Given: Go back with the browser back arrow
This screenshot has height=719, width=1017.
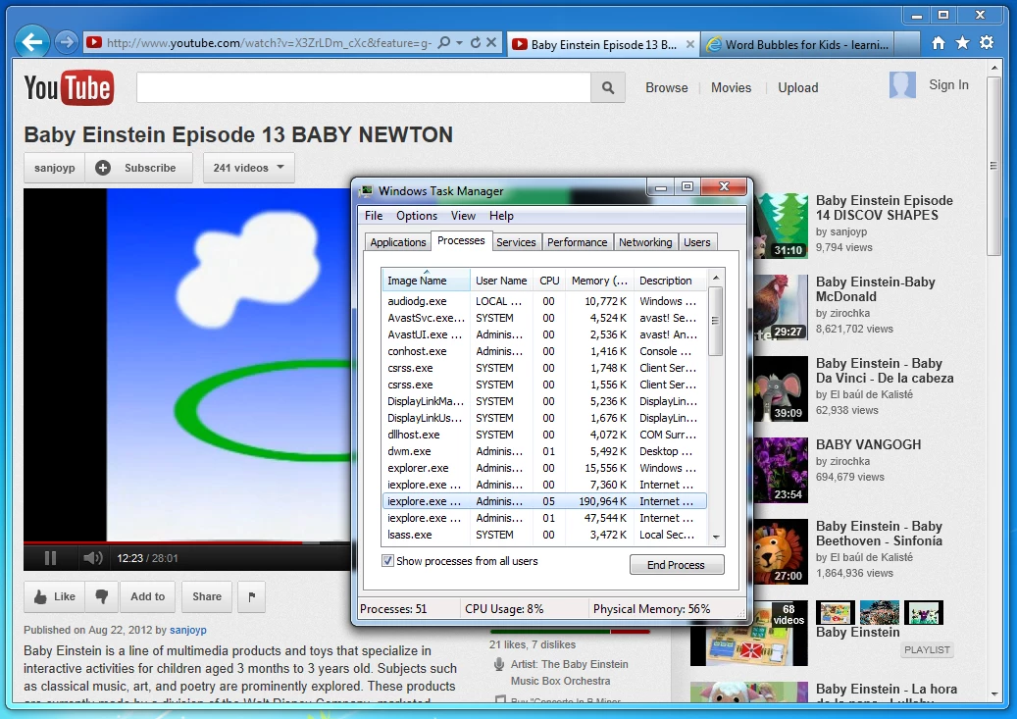Looking at the screenshot, I should [x=31, y=43].
